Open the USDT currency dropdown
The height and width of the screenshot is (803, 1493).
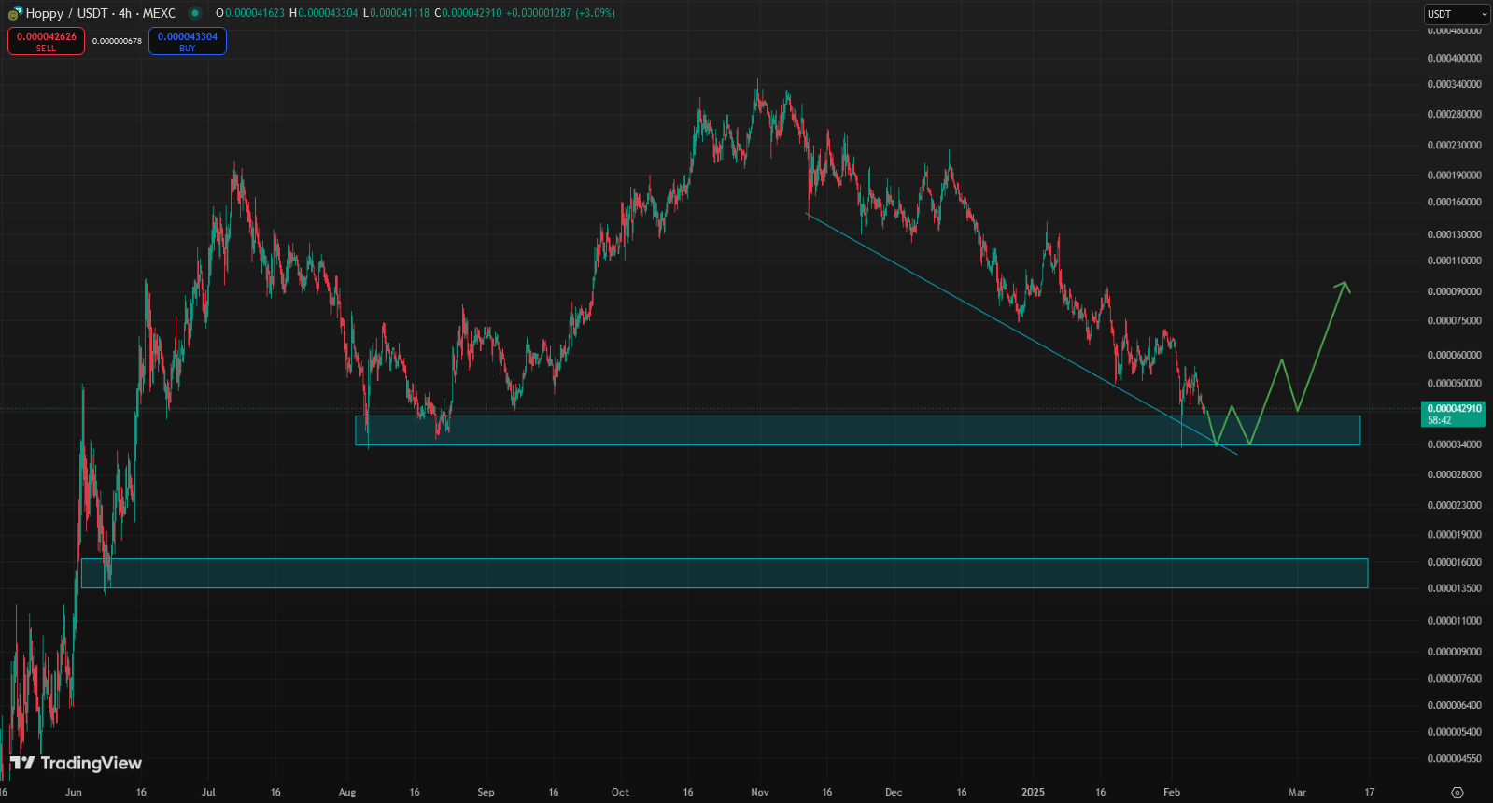[x=1457, y=14]
